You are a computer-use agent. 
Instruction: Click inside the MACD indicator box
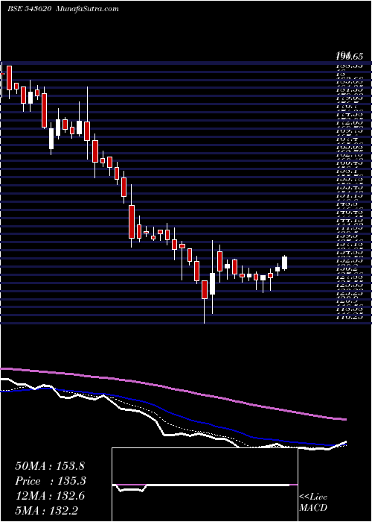pyautogui.click(x=205, y=485)
